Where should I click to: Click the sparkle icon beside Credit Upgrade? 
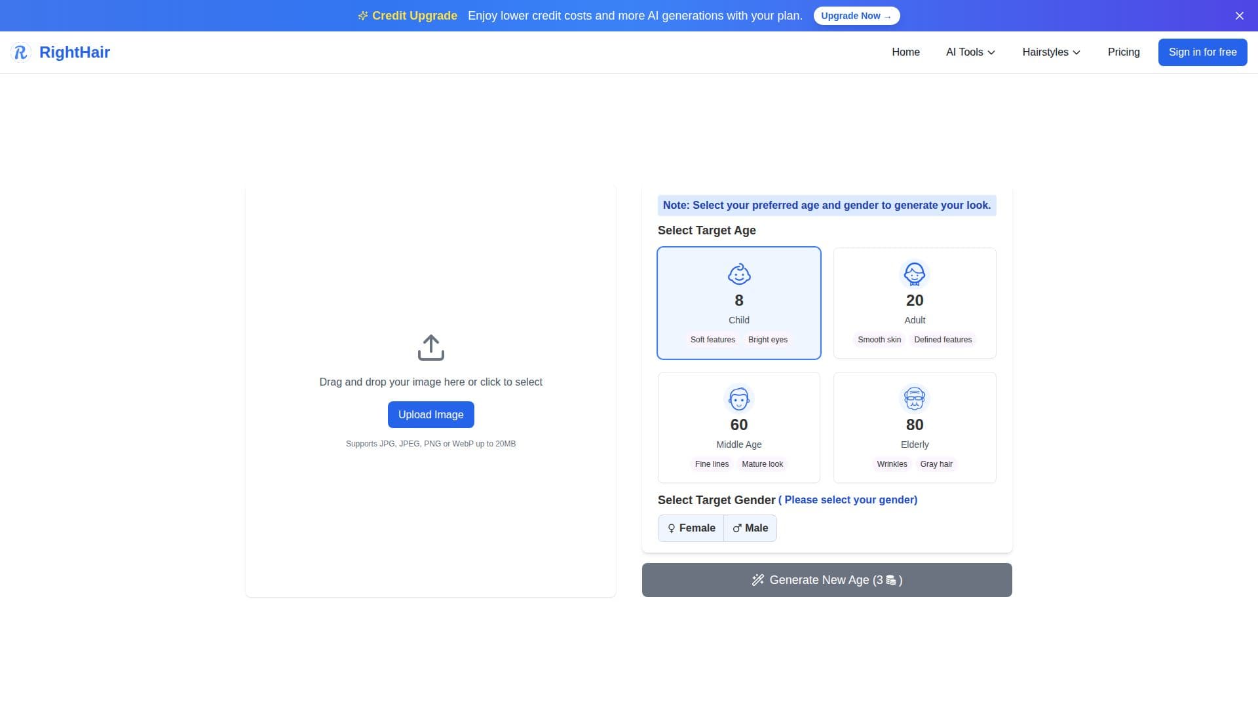pyautogui.click(x=363, y=16)
